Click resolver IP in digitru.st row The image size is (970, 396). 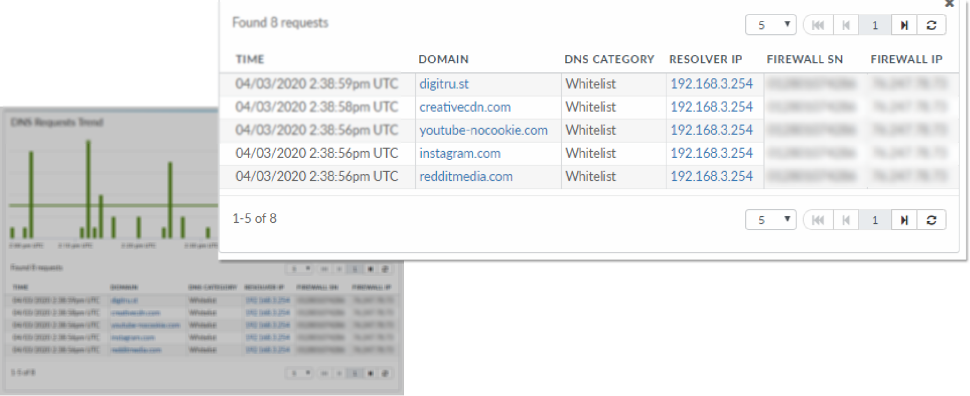pos(711,84)
